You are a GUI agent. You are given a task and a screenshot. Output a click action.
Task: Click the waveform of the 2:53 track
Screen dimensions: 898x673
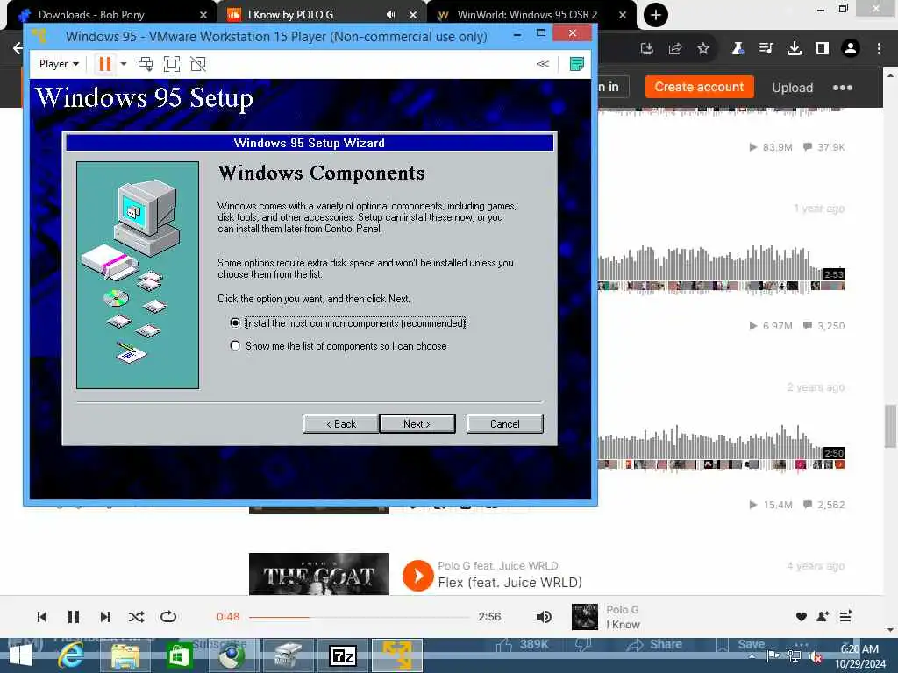tap(722, 269)
